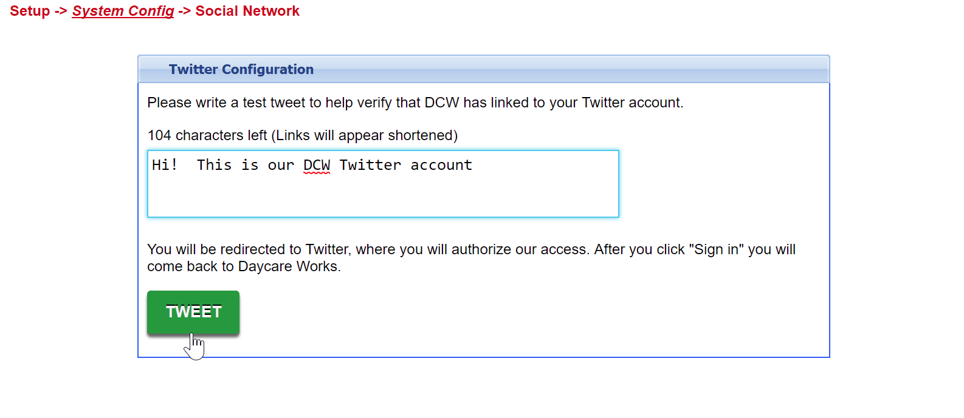Click the Social Network breadcrumb label
This screenshot has height=418, width=964.
[247, 12]
